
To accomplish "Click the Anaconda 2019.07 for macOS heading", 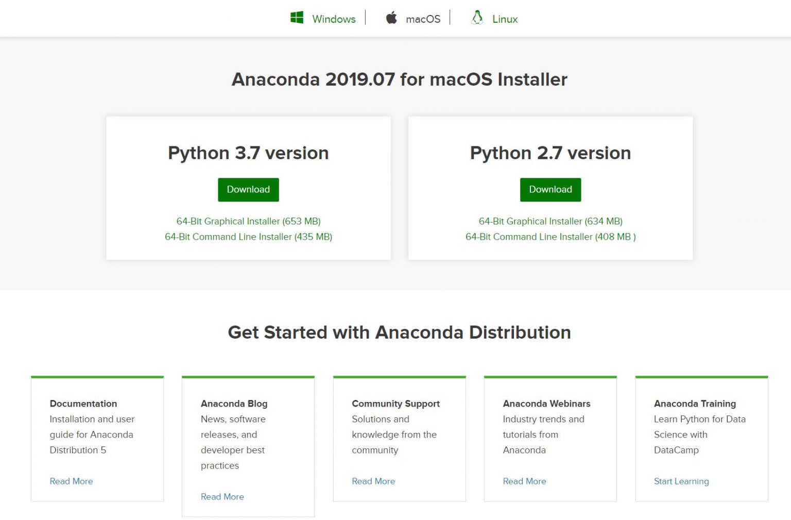I will [x=400, y=79].
